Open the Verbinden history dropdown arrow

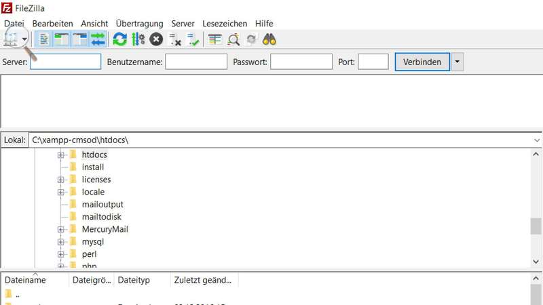[x=457, y=62]
